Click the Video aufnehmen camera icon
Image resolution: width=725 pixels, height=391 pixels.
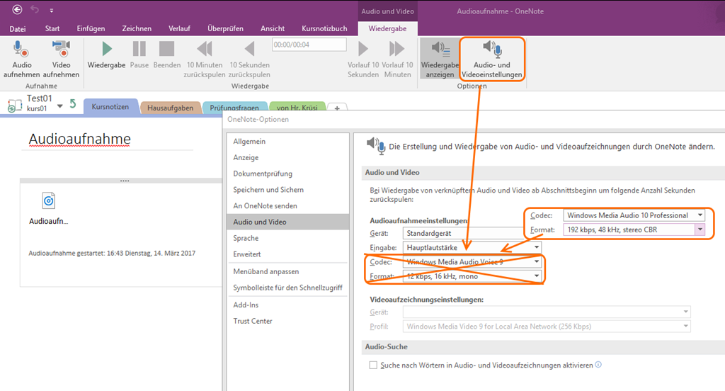[x=61, y=50]
